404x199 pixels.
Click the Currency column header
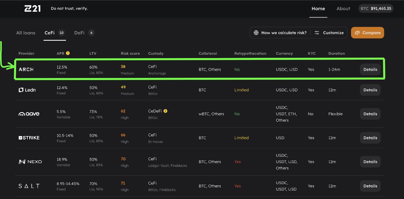(284, 53)
